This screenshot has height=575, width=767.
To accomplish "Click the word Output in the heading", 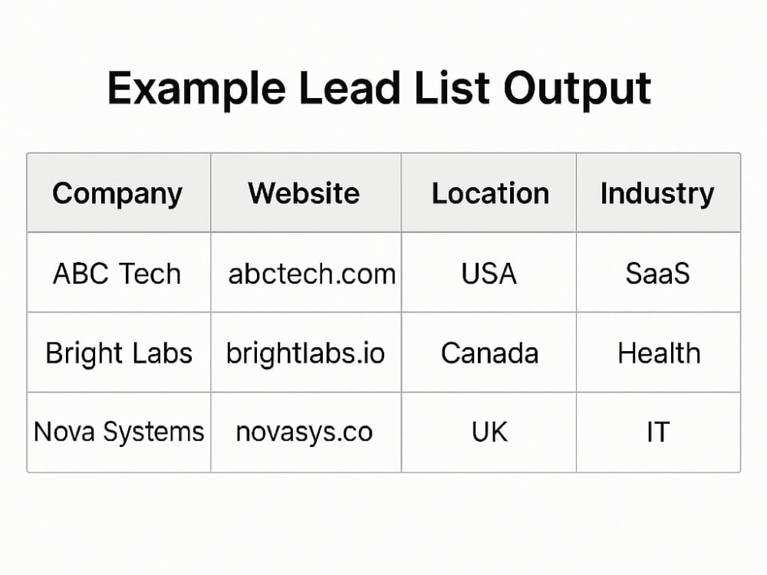I will click(578, 90).
